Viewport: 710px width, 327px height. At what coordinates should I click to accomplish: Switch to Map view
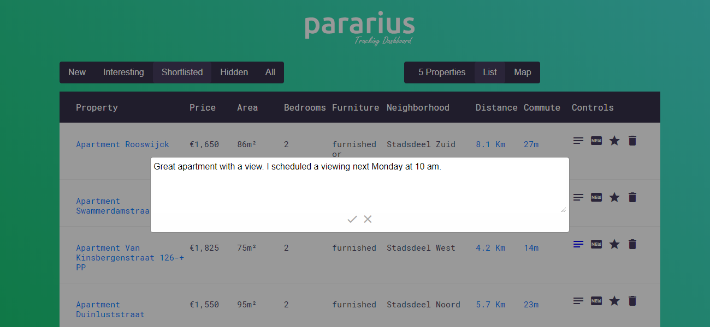coord(523,72)
